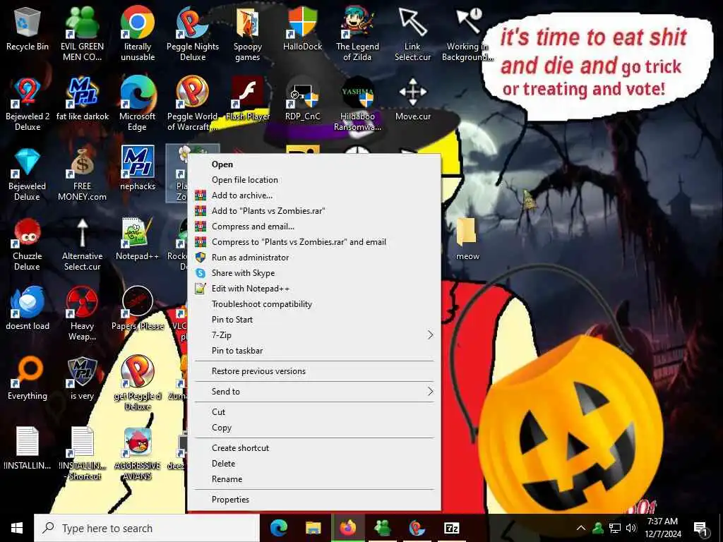723x542 pixels.
Task: Choose Create shortcut
Action: click(x=314, y=448)
